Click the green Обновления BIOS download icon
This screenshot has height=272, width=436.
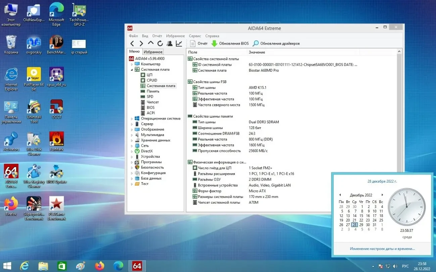click(x=215, y=43)
